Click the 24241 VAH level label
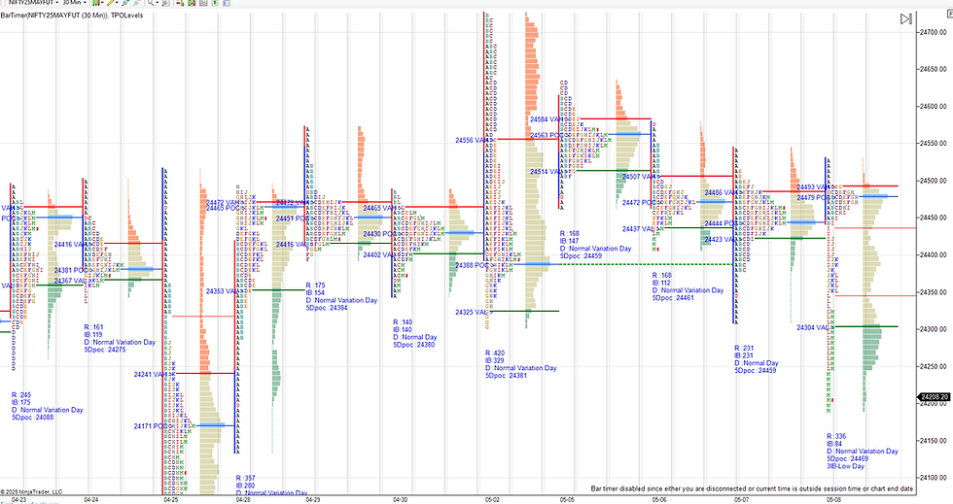953x504 pixels. tap(150, 374)
